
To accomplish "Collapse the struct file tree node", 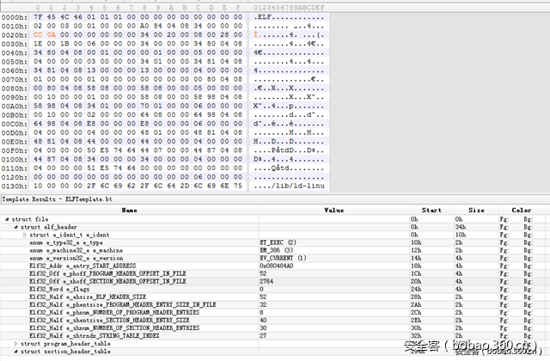I will pos(5,219).
